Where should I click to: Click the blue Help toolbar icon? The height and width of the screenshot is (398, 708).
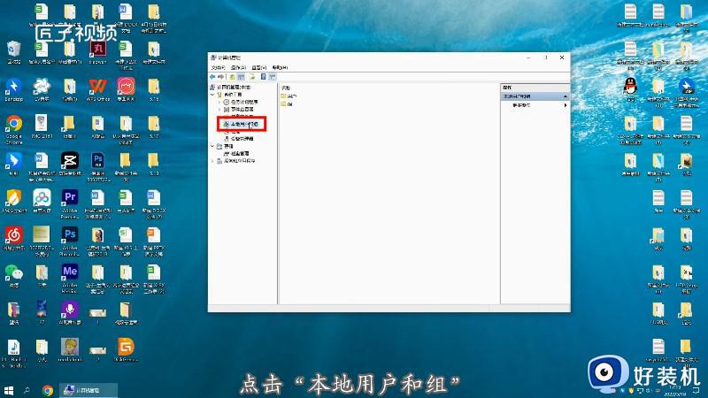[x=264, y=77]
